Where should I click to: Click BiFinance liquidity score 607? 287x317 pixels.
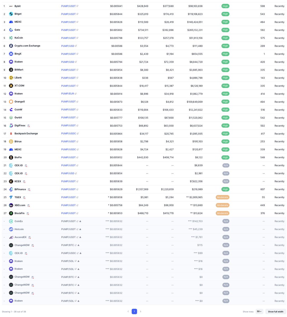[x=262, y=189]
